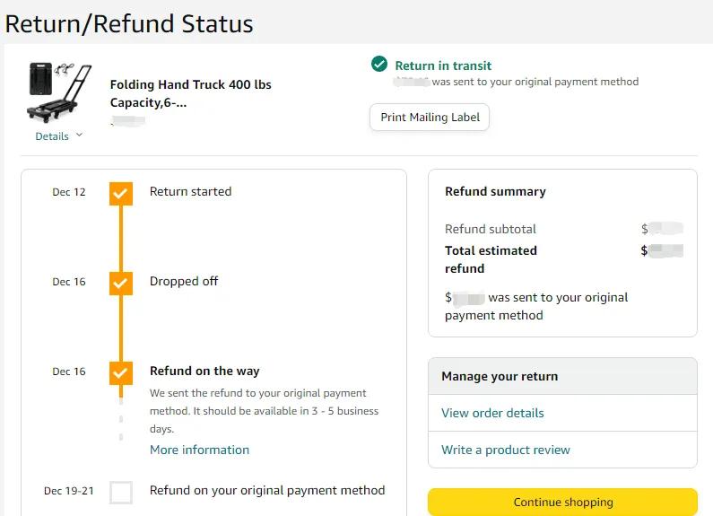Open the More information link
This screenshot has height=516, width=713.
point(199,450)
